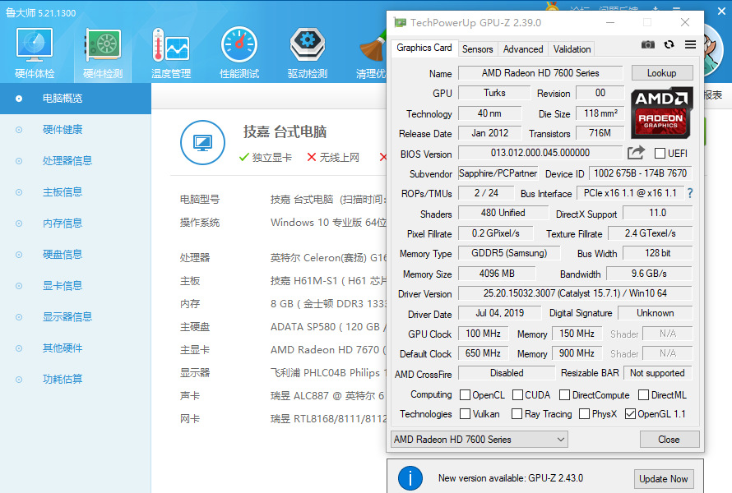Viewport: 732px width, 493px height.
Task: Uncheck OpenGL 1.1 under Technologies
Action: tap(629, 413)
